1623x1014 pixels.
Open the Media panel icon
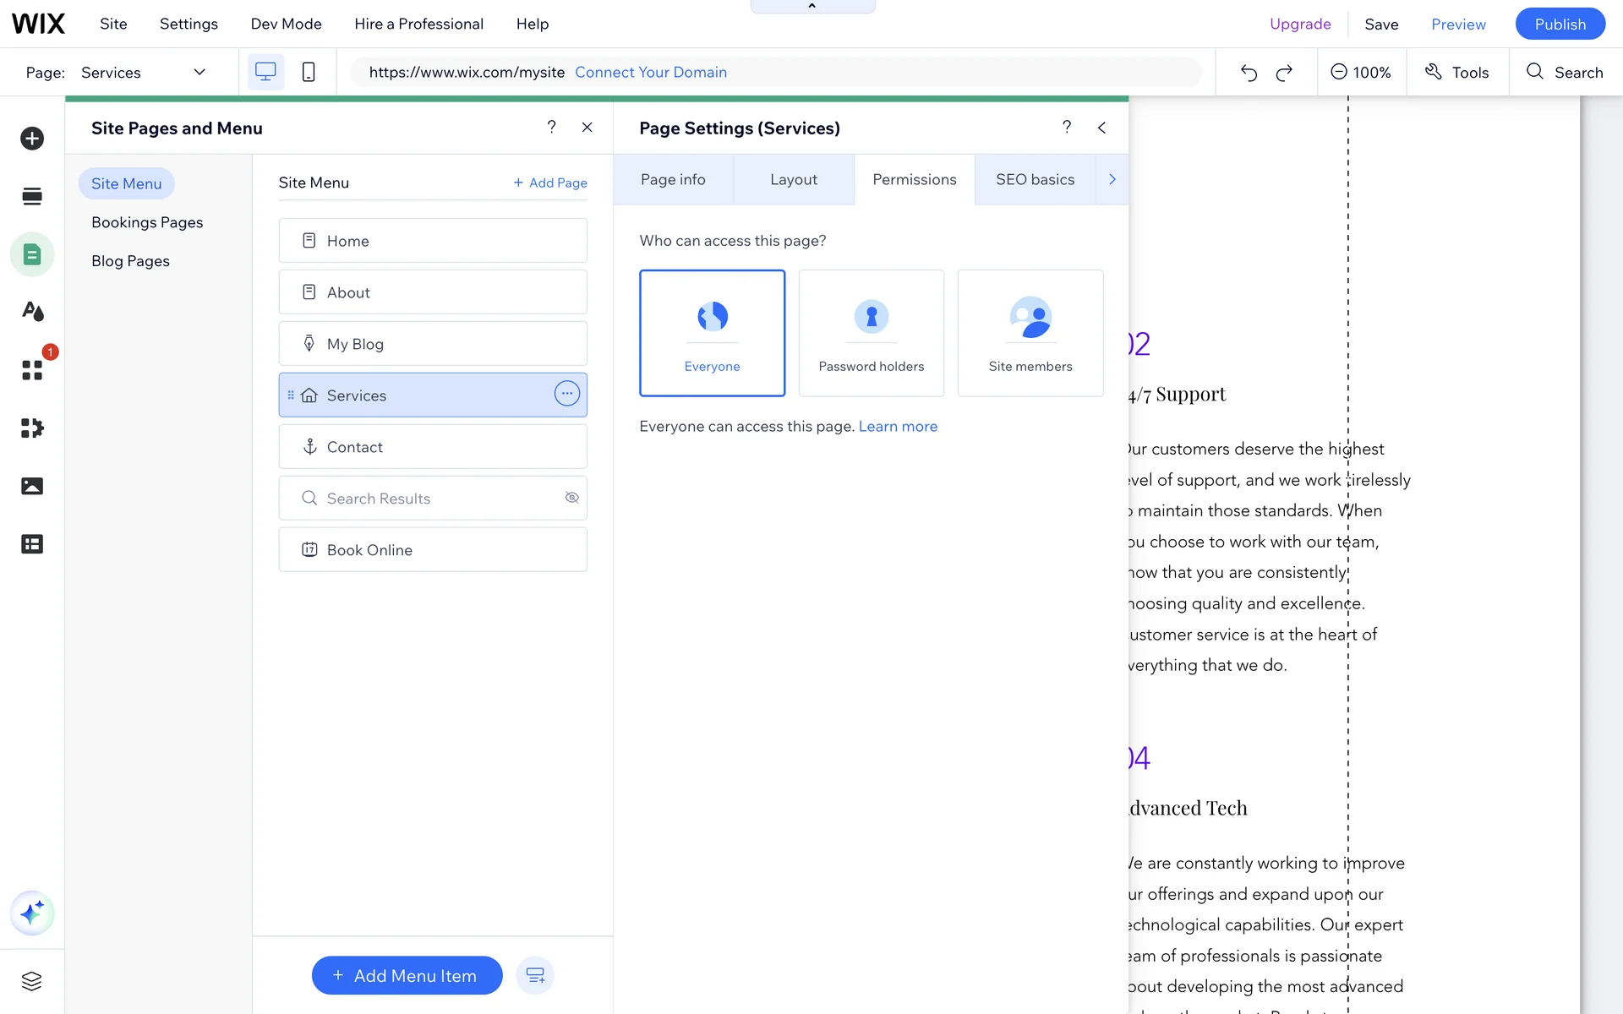[32, 486]
